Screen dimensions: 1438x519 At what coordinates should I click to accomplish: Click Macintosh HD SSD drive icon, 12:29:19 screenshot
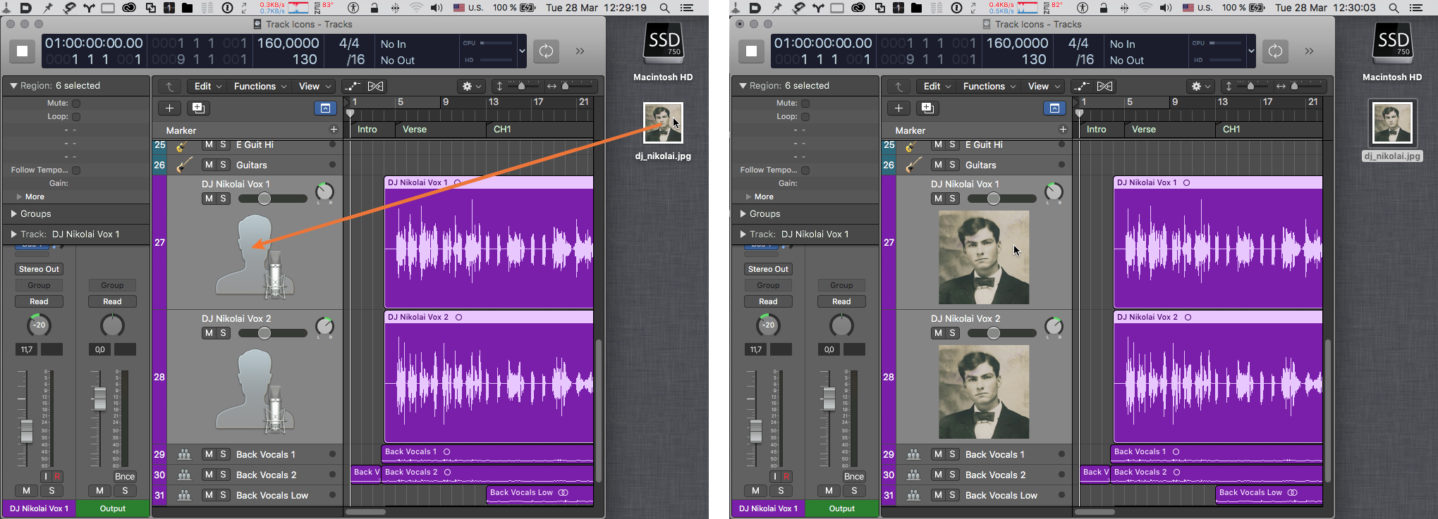click(x=664, y=42)
